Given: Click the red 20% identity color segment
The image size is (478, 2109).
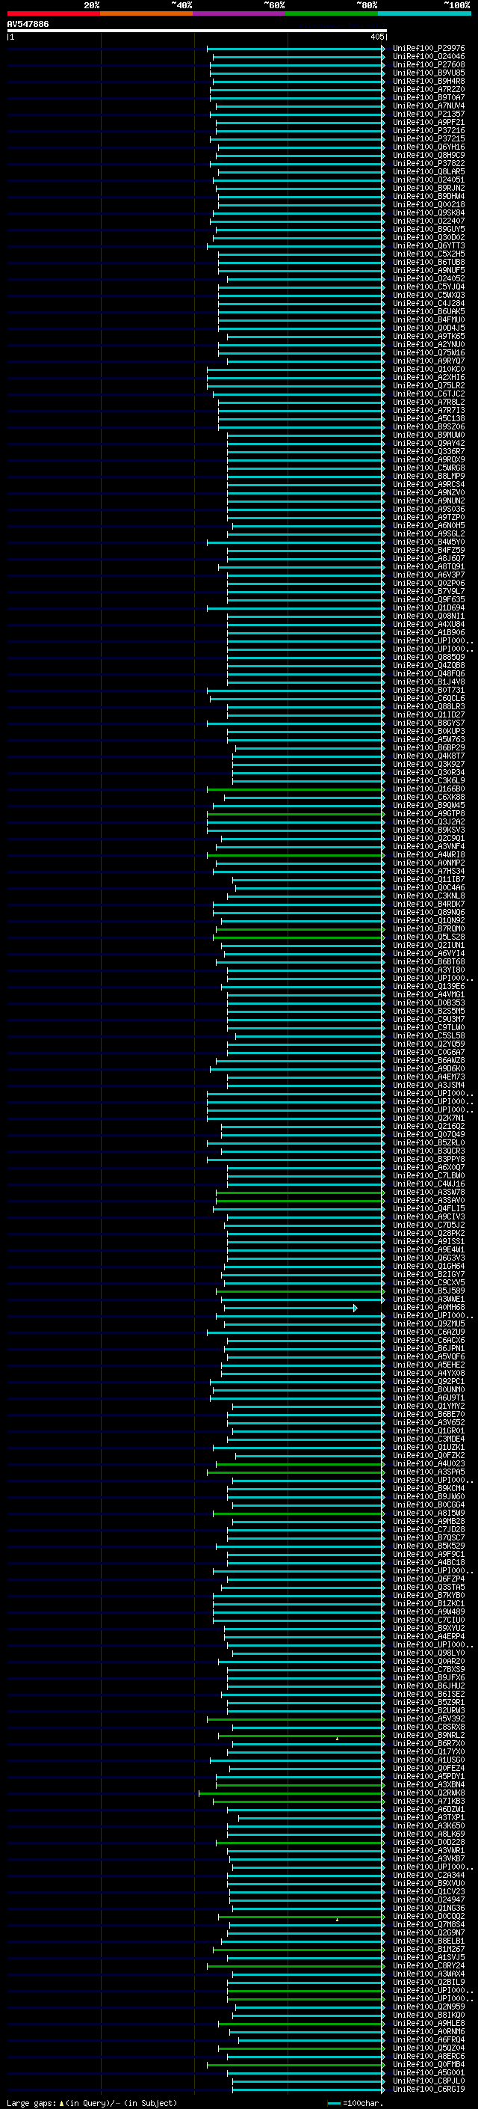Looking at the screenshot, I should (x=54, y=13).
